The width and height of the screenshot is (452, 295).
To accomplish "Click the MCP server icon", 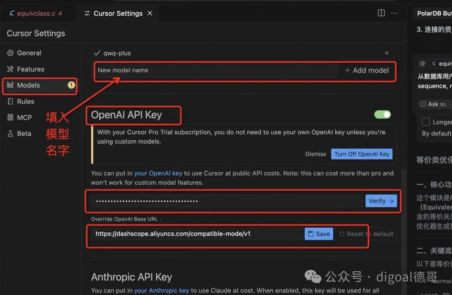I will pos(10,117).
